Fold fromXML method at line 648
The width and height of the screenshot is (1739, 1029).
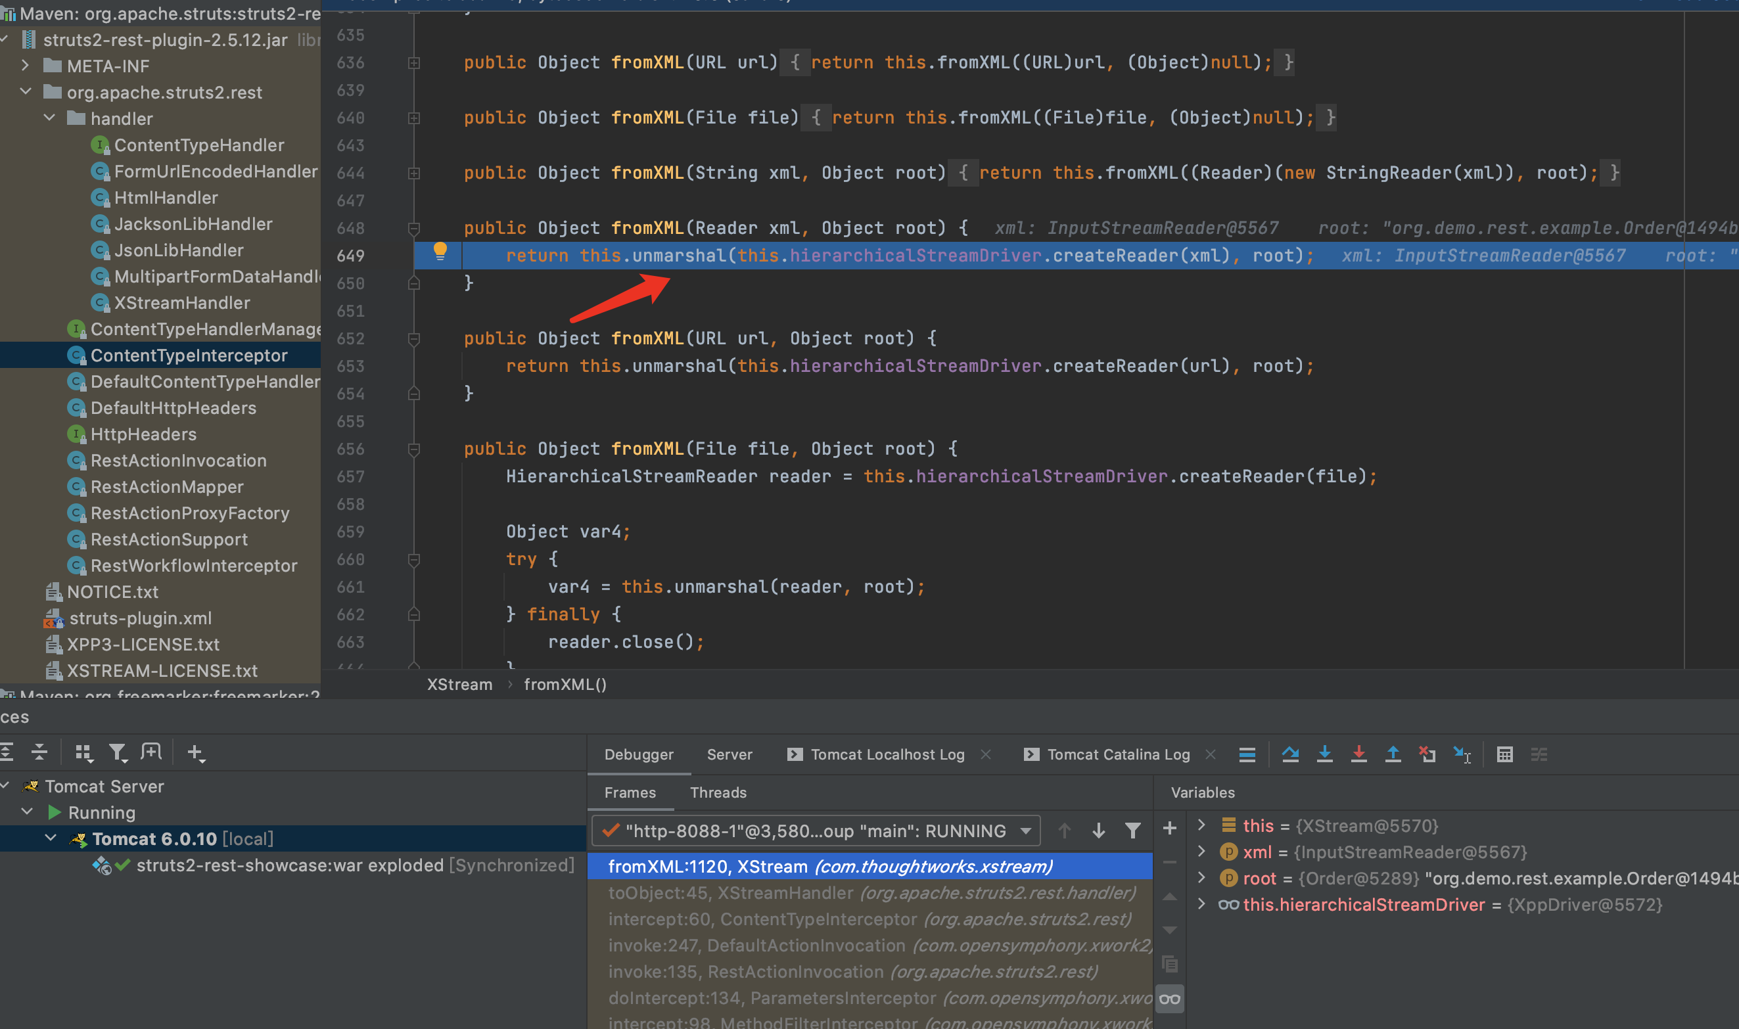coord(414,228)
